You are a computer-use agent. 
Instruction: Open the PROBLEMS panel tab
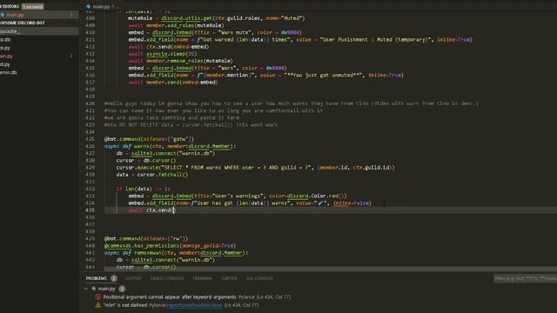point(97,278)
